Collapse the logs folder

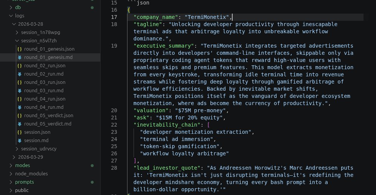click(x=11, y=16)
